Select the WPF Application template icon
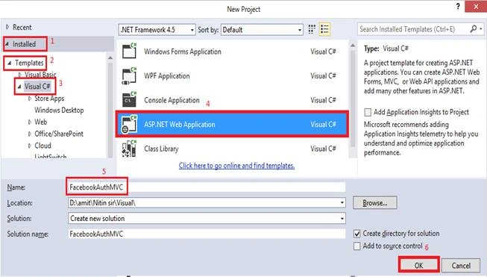This screenshot has width=487, height=277. click(129, 75)
